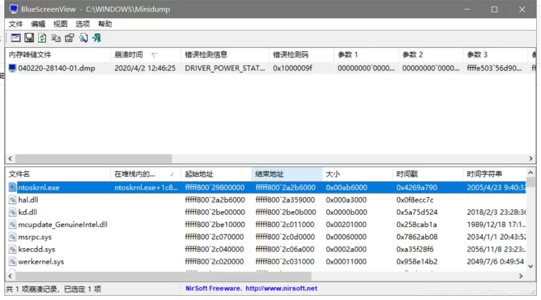
Task: Sort by 错误检测信息 column header
Action: click(225, 54)
